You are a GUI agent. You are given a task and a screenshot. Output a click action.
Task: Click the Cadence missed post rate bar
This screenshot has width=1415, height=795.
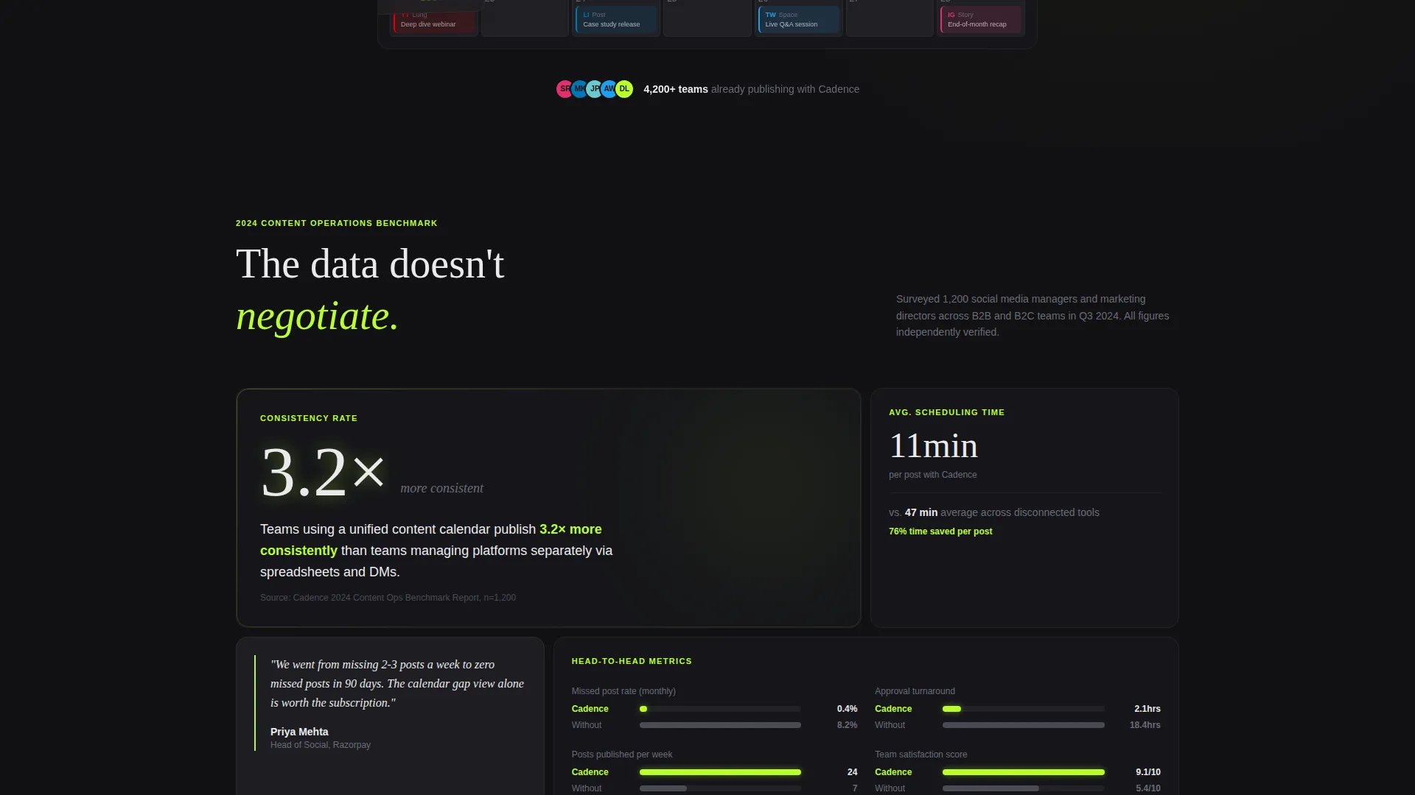[x=720, y=709]
